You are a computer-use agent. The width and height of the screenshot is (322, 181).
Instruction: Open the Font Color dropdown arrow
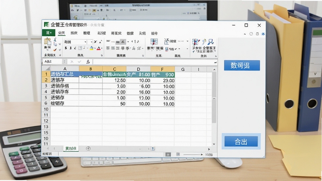(102, 48)
